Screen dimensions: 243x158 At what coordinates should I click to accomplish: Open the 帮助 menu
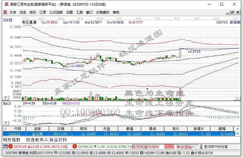[x=116, y=12]
